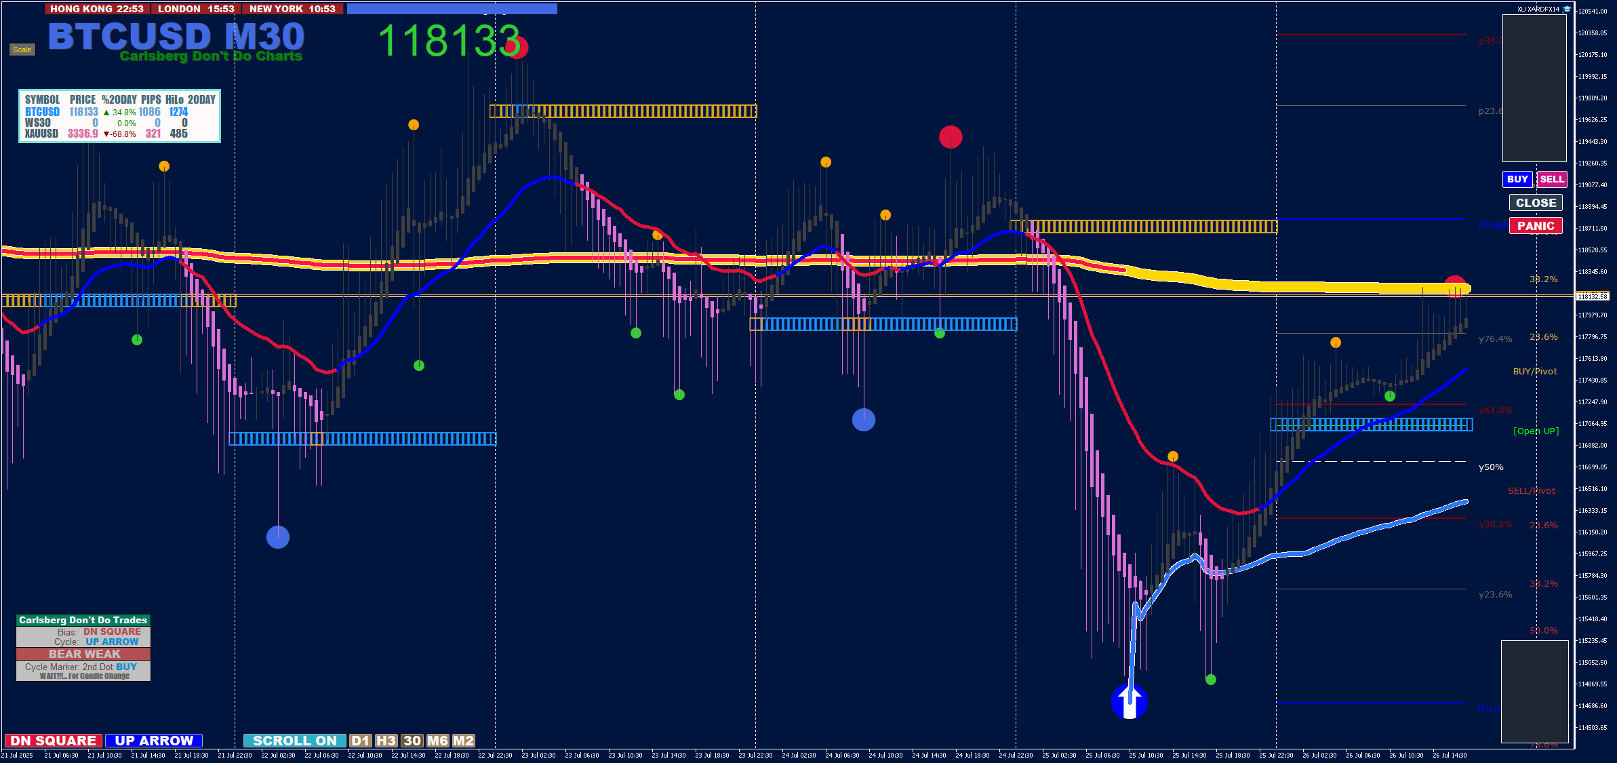The height and width of the screenshot is (763, 1617).
Task: Select the M6 timeframe button
Action: tap(437, 741)
